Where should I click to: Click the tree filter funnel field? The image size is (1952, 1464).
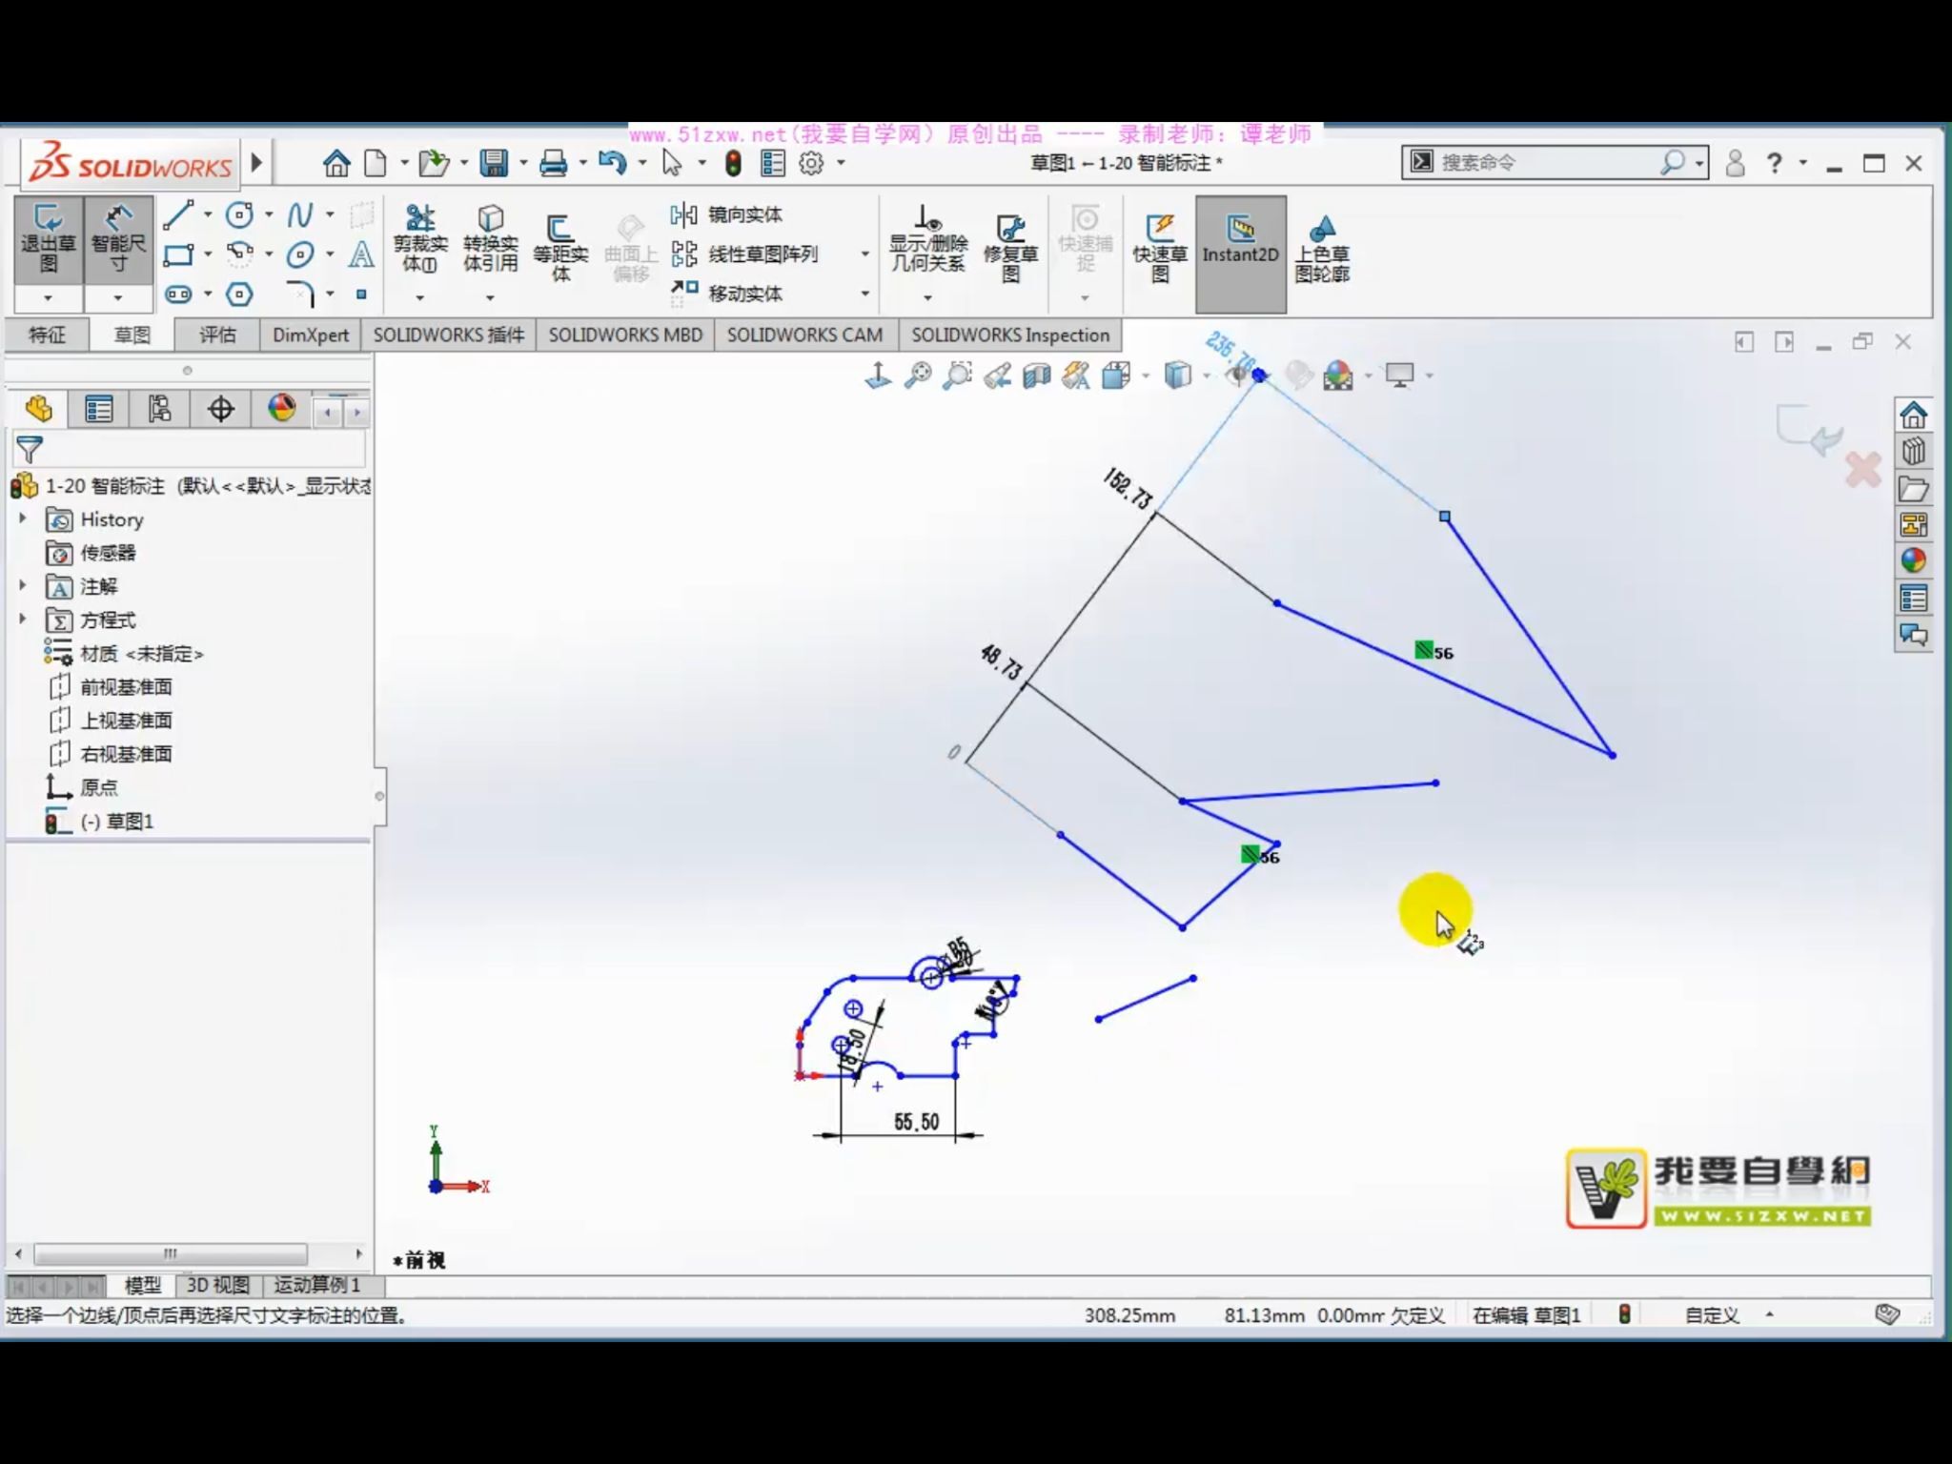[x=189, y=449]
